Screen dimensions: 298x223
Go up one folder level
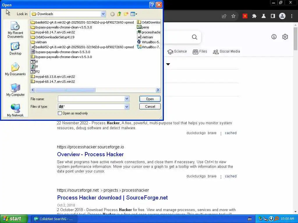[119, 14]
